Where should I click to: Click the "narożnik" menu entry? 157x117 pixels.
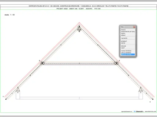[124, 38]
